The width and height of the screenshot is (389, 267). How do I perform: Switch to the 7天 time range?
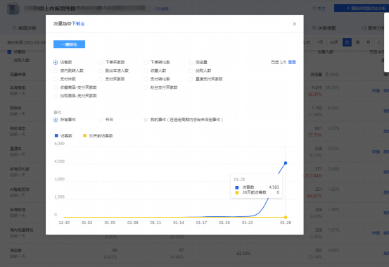click(x=320, y=42)
